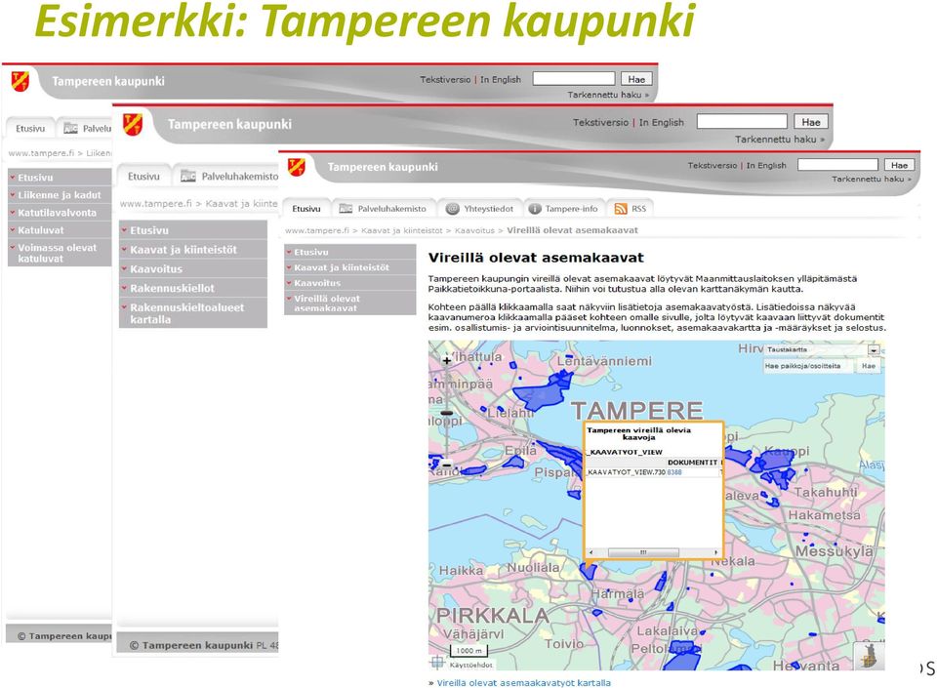Click Palvelu ABC icon in back window
937x688 pixels.
(x=70, y=128)
